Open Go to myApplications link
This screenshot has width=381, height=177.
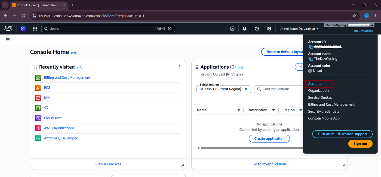click(269, 164)
